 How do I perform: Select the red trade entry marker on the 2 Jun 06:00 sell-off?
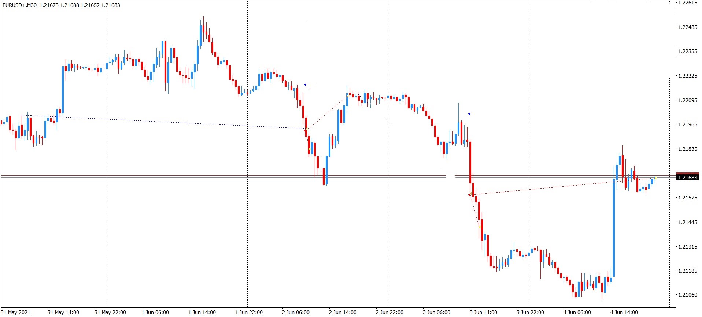(x=306, y=130)
